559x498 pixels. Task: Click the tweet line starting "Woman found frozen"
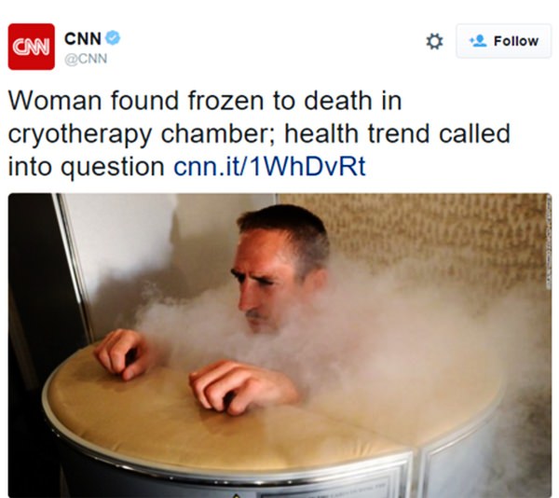pos(205,101)
